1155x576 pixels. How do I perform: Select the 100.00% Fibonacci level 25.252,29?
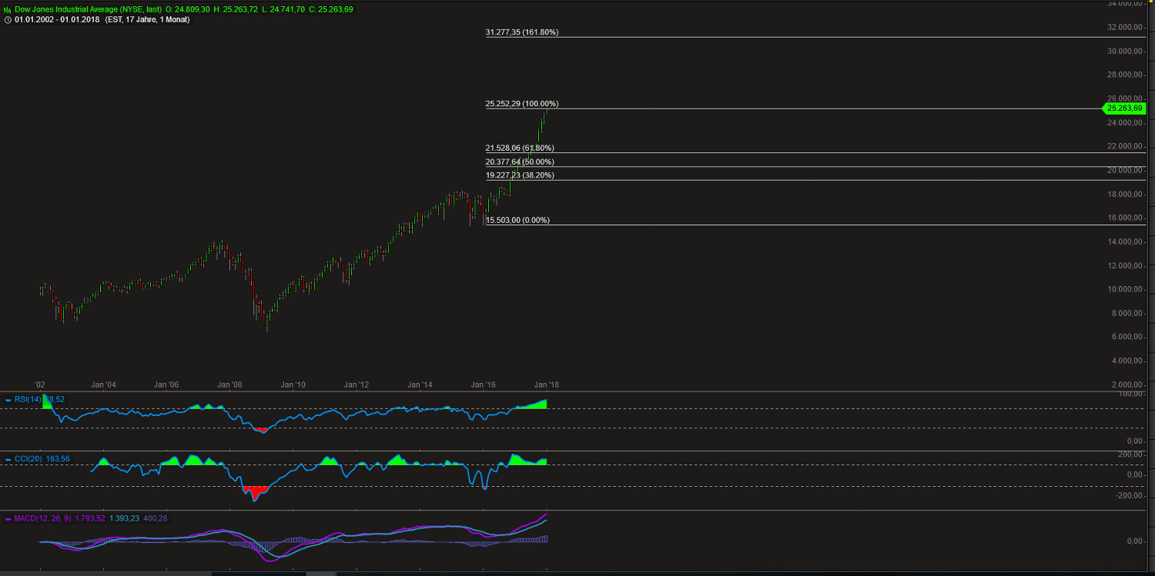(521, 103)
